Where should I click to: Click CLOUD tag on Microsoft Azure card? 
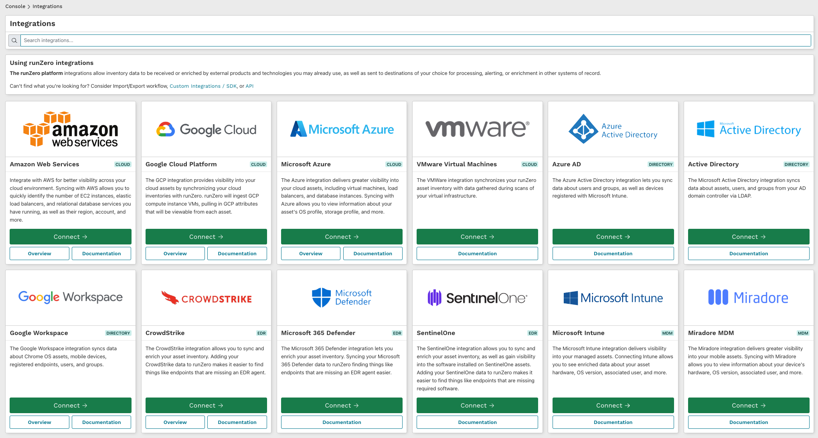(x=394, y=165)
